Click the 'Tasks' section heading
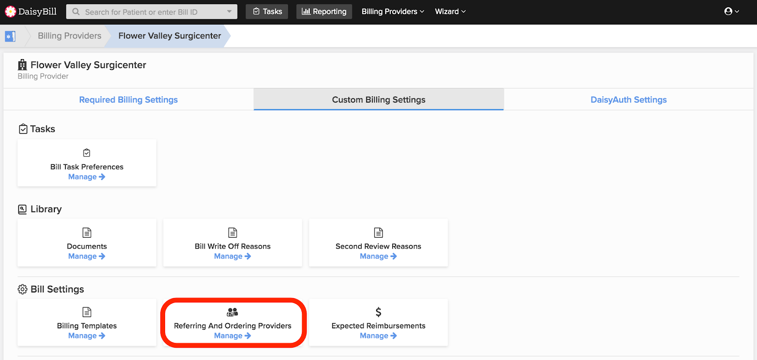 (x=43, y=129)
